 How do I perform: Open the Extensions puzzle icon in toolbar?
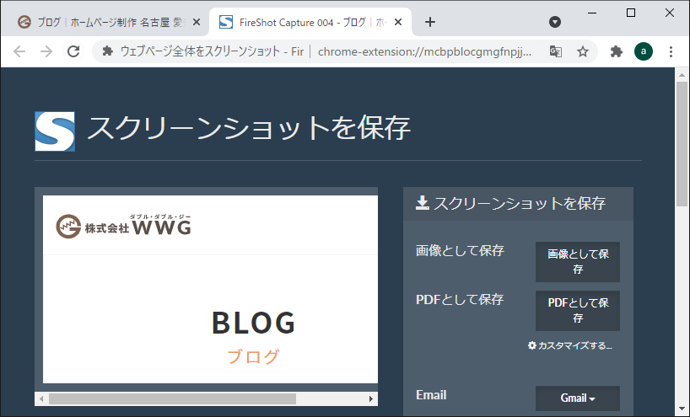click(x=617, y=51)
